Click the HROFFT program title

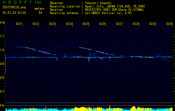tap(17, 2)
